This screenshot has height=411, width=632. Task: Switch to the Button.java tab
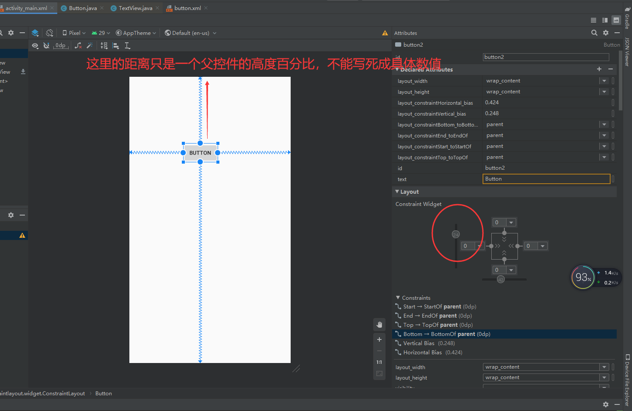click(83, 8)
